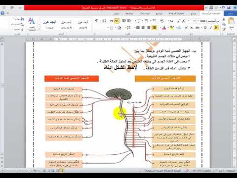Click the Find (بحث) binoculars button
237x178 pixels.
pos(19,19)
